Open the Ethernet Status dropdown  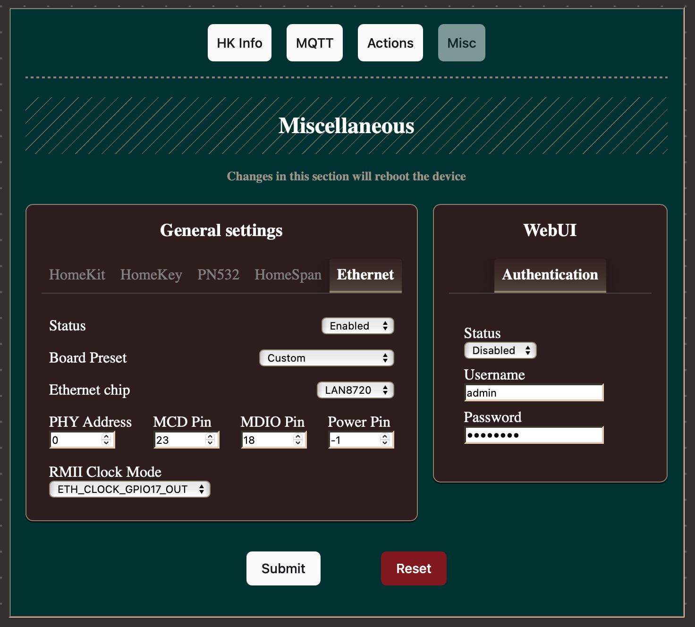(x=358, y=326)
